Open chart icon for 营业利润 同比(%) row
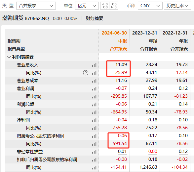 click(94, 97)
